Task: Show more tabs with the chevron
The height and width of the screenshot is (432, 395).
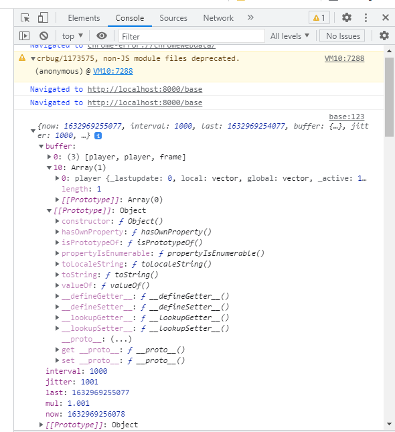Action: coord(250,17)
